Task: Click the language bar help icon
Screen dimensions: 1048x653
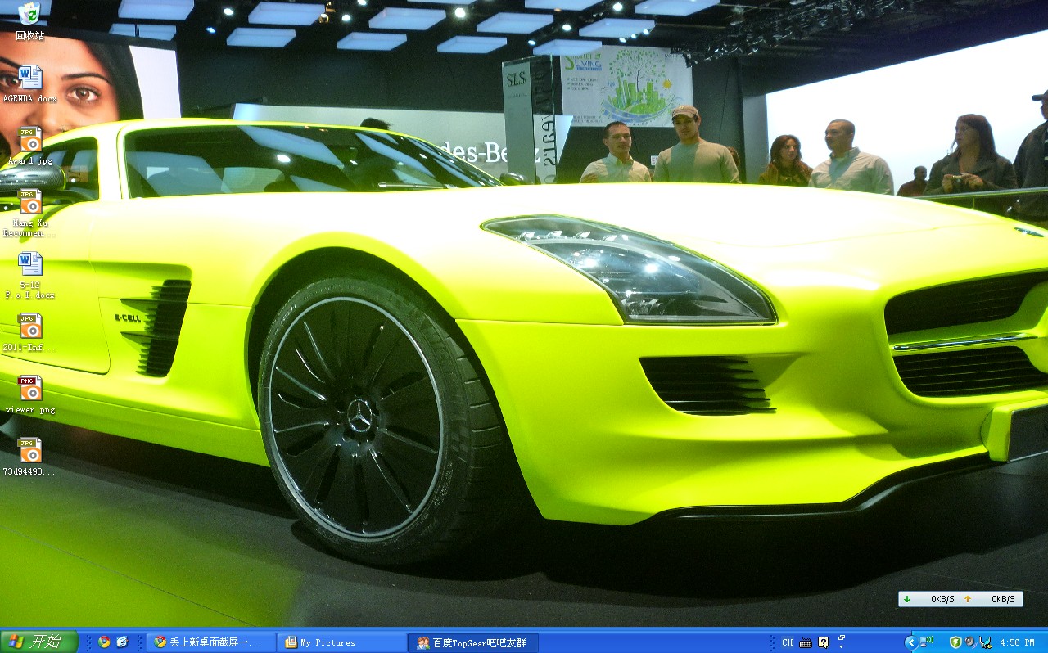Action: tap(824, 642)
